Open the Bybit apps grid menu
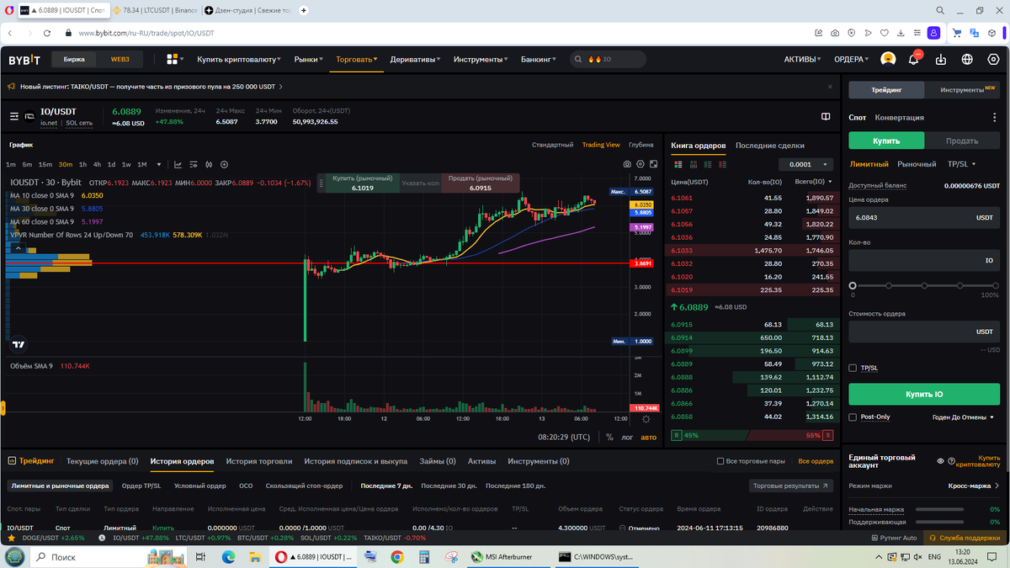The image size is (1010, 568). click(x=173, y=60)
